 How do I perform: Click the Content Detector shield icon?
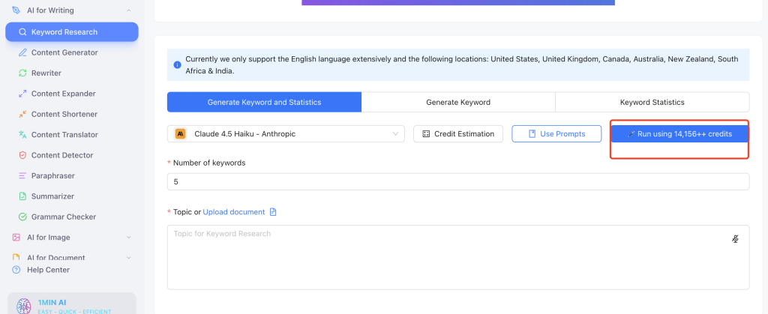pos(22,155)
